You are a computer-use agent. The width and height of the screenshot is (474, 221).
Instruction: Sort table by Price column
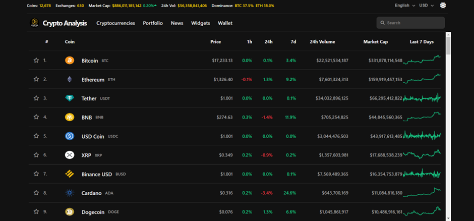point(215,42)
